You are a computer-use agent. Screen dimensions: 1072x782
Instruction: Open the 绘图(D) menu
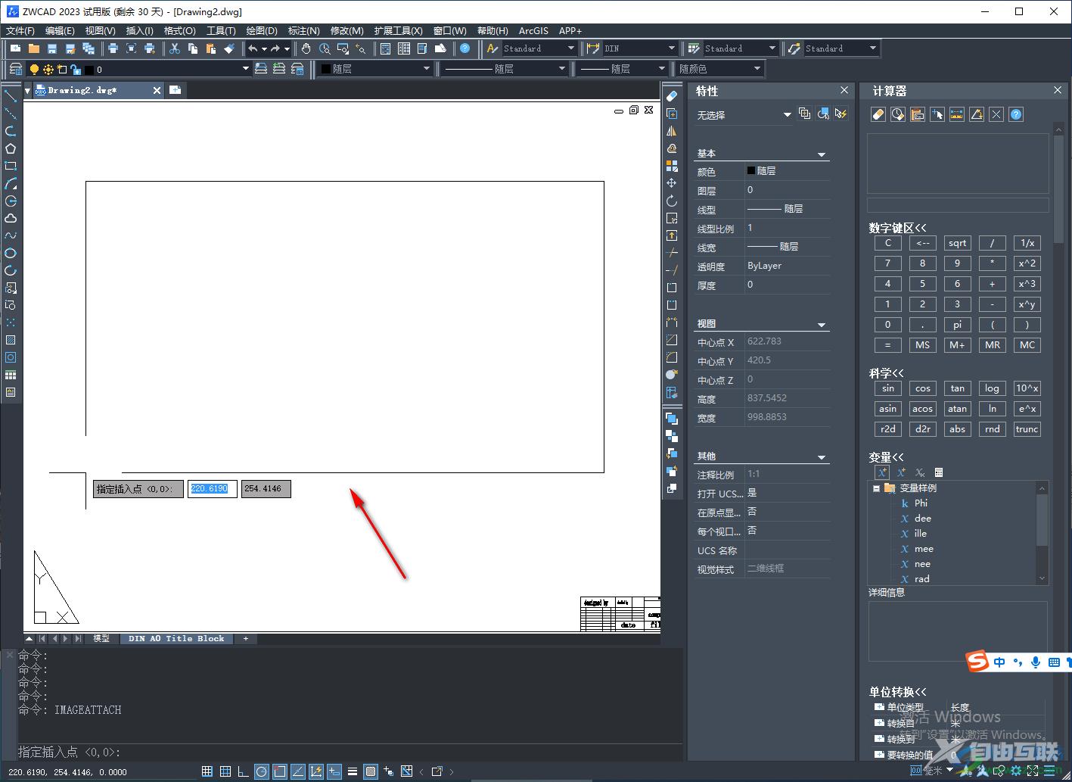262,31
